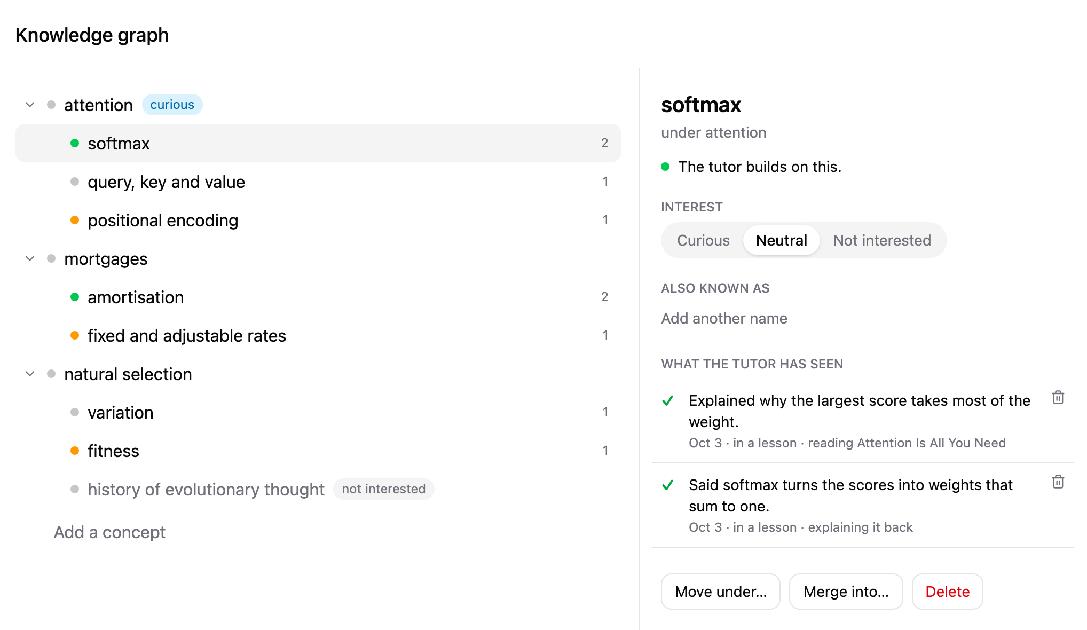1087x630 pixels.
Task: Delete the 'Said softmax turns the scores' observation via trash icon
Action: pos(1058,482)
